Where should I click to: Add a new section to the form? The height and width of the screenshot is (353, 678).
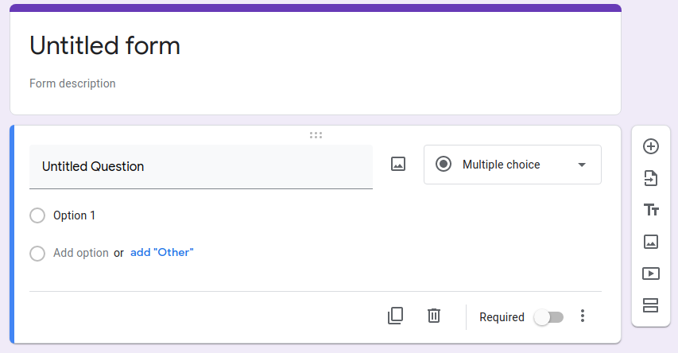coord(651,305)
